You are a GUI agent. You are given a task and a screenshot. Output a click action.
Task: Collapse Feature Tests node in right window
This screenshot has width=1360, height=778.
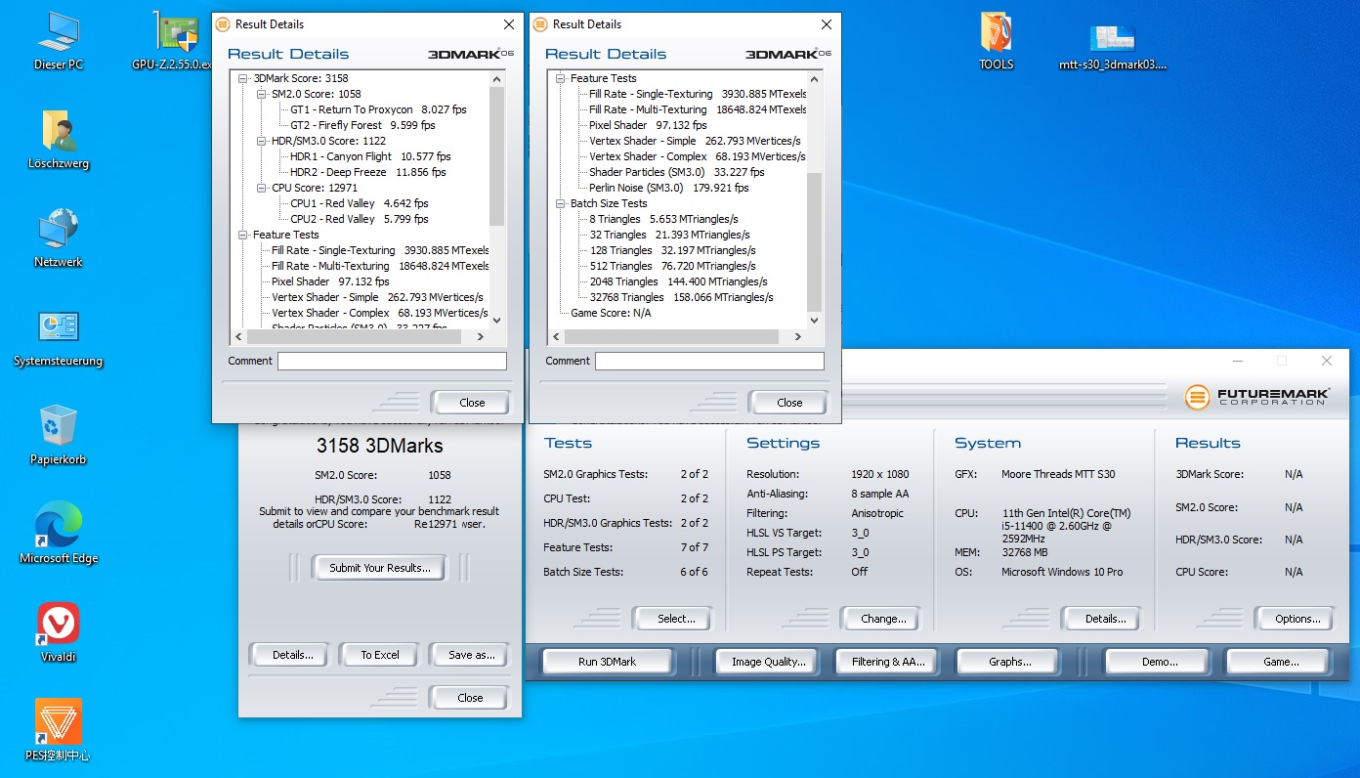(x=561, y=78)
